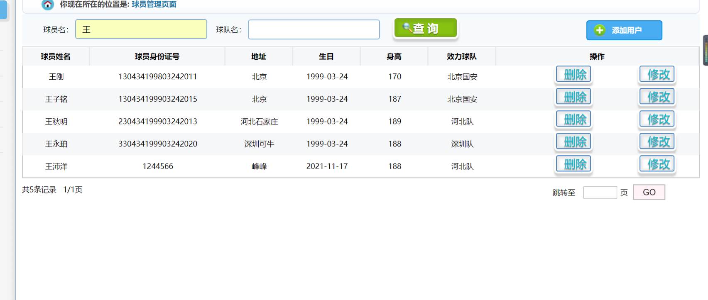Focus the 球队名 search input field

point(314,29)
